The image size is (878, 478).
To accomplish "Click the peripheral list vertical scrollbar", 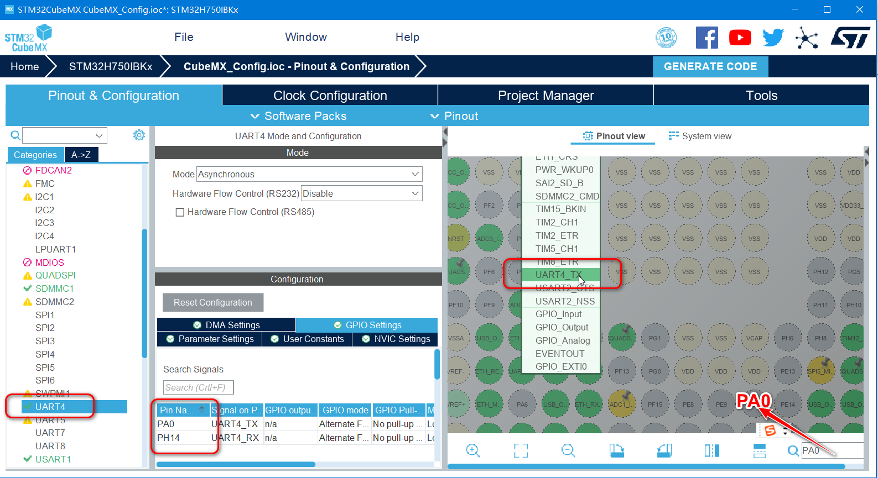I will (x=144, y=293).
